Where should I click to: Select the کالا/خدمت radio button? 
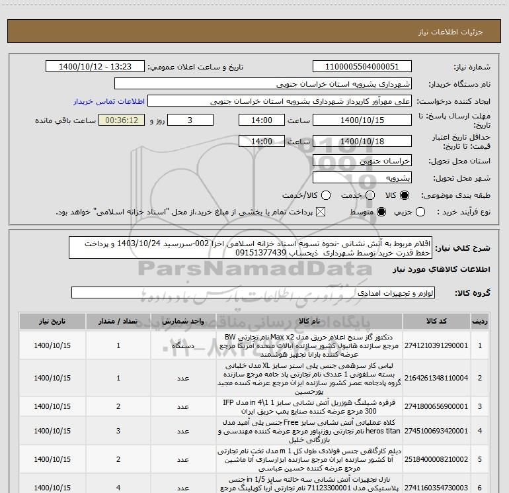point(326,195)
